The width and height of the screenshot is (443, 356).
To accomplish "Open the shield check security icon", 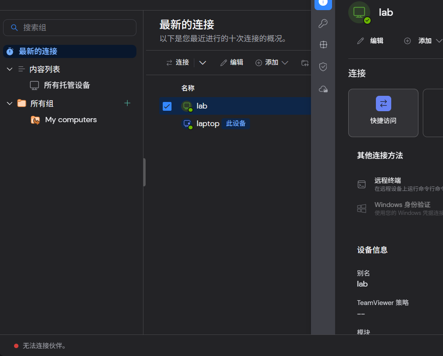I will pyautogui.click(x=323, y=67).
